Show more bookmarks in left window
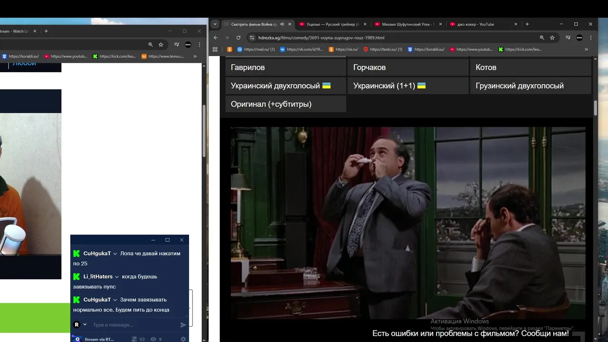 [x=195, y=56]
